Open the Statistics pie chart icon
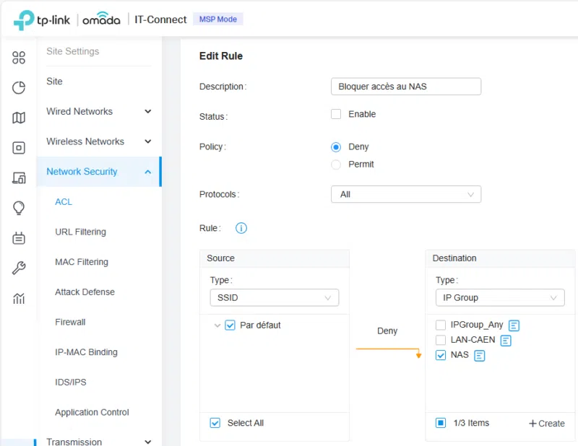Screen dimensions: 578x446 pos(19,88)
